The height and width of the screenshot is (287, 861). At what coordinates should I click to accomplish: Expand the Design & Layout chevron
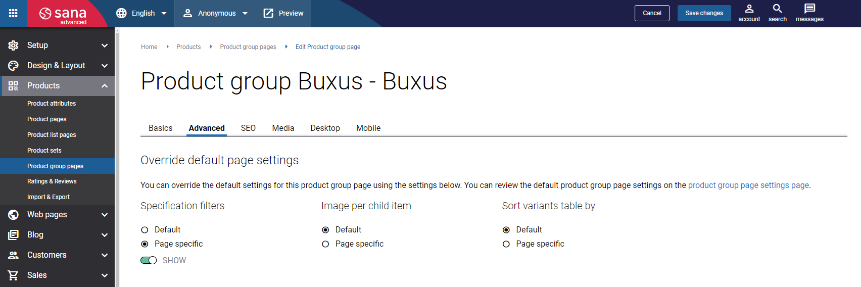[105, 66]
